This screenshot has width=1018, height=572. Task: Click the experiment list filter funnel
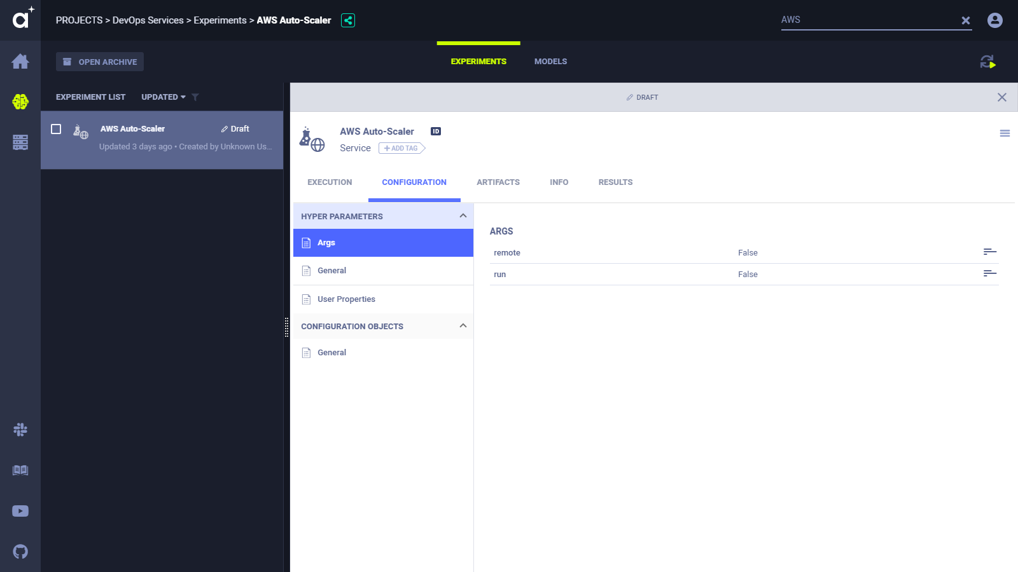click(195, 97)
